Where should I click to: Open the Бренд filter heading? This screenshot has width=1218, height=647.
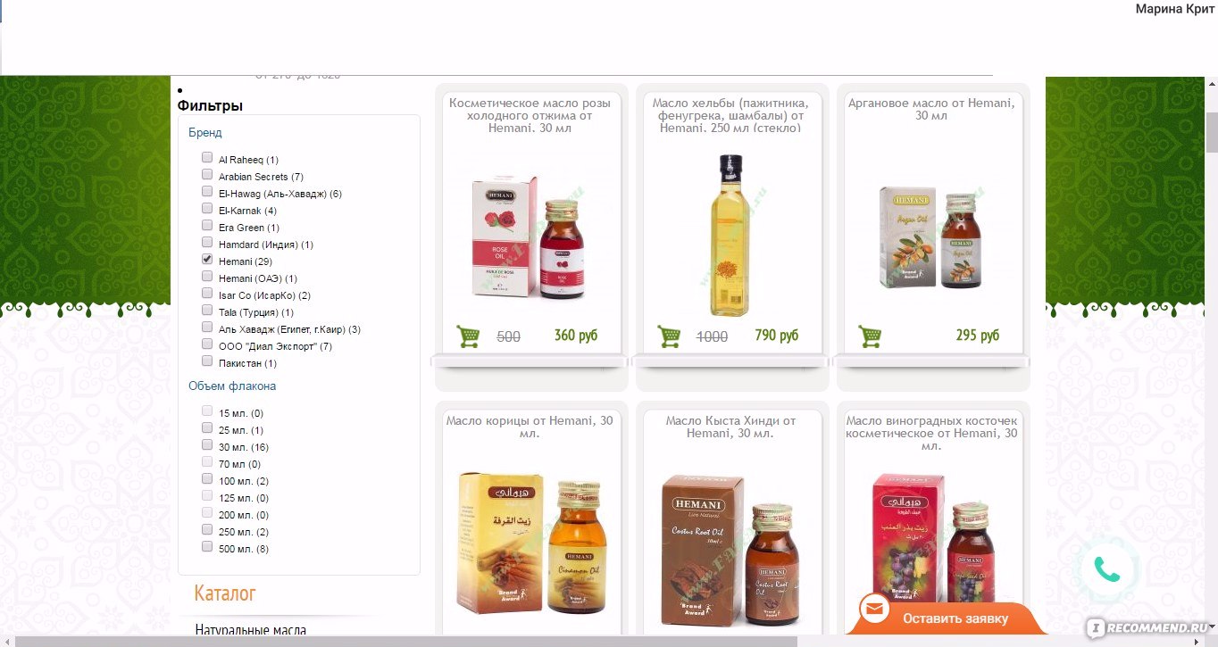[x=205, y=132]
